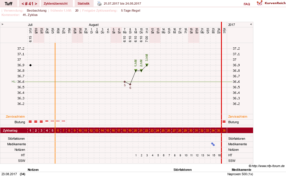The image size is (286, 181).
Task: Open the FAQ link
Action: click(247, 4)
